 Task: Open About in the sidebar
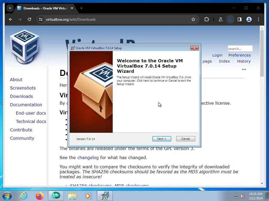16,80
